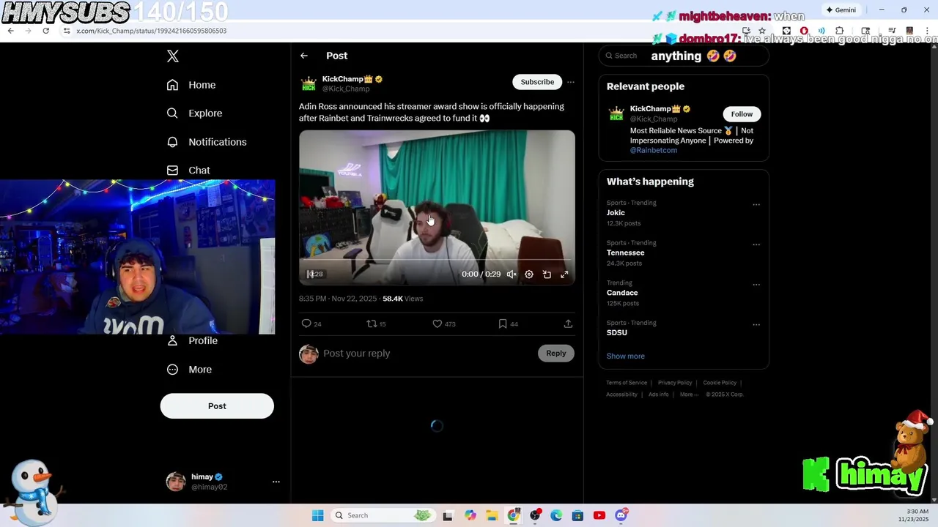
Task: Click the X Search box
Action: pyautogui.click(x=683, y=56)
